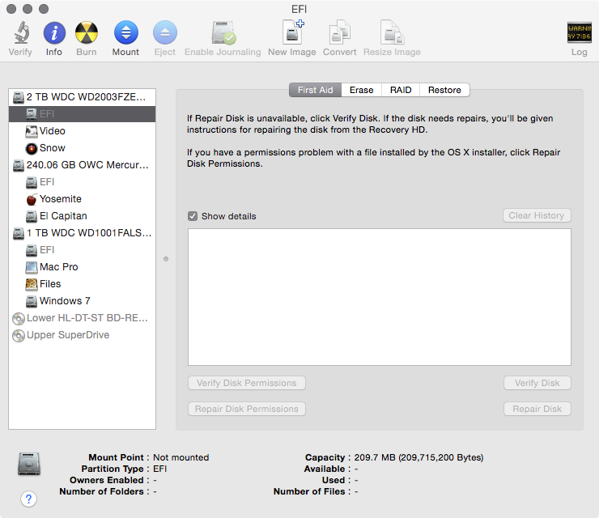599x518 pixels.
Task: Select the EFI partition under 2 TB WDC
Action: click(82, 114)
